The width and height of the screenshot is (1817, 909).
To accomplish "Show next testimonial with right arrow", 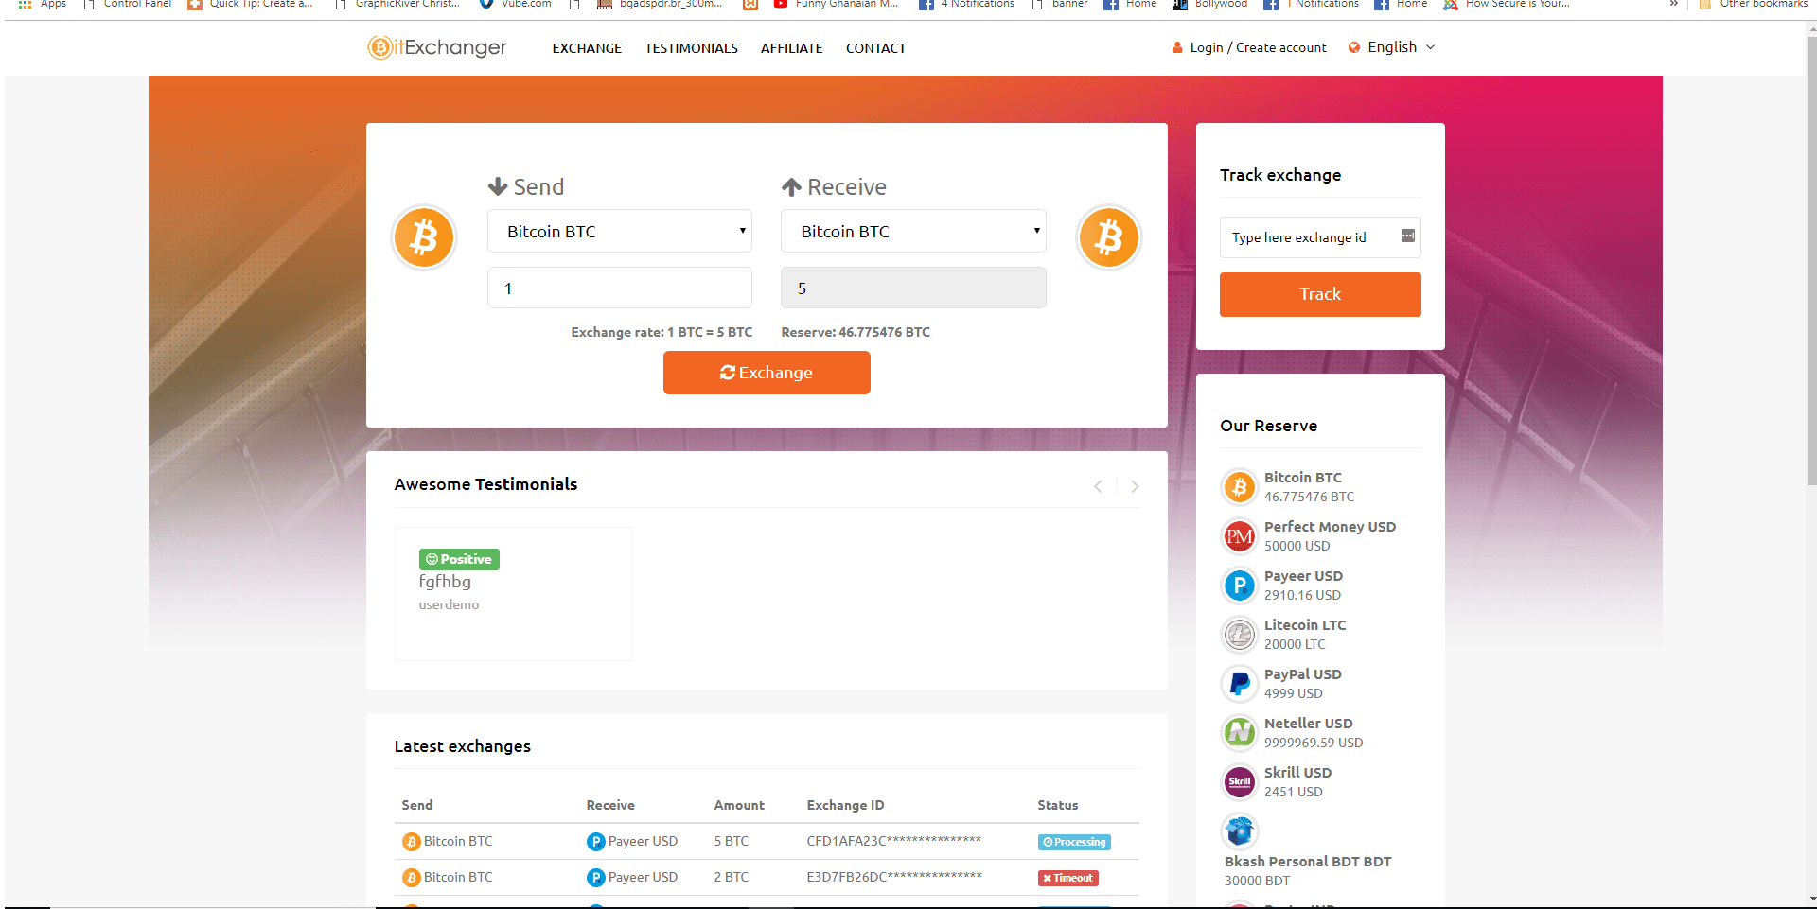I will click(x=1135, y=486).
